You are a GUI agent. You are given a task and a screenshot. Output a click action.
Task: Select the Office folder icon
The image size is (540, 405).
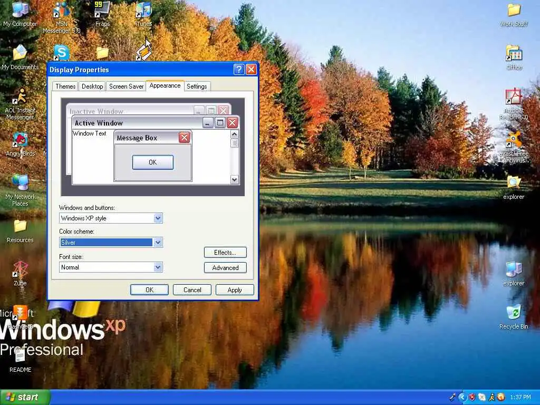514,57
